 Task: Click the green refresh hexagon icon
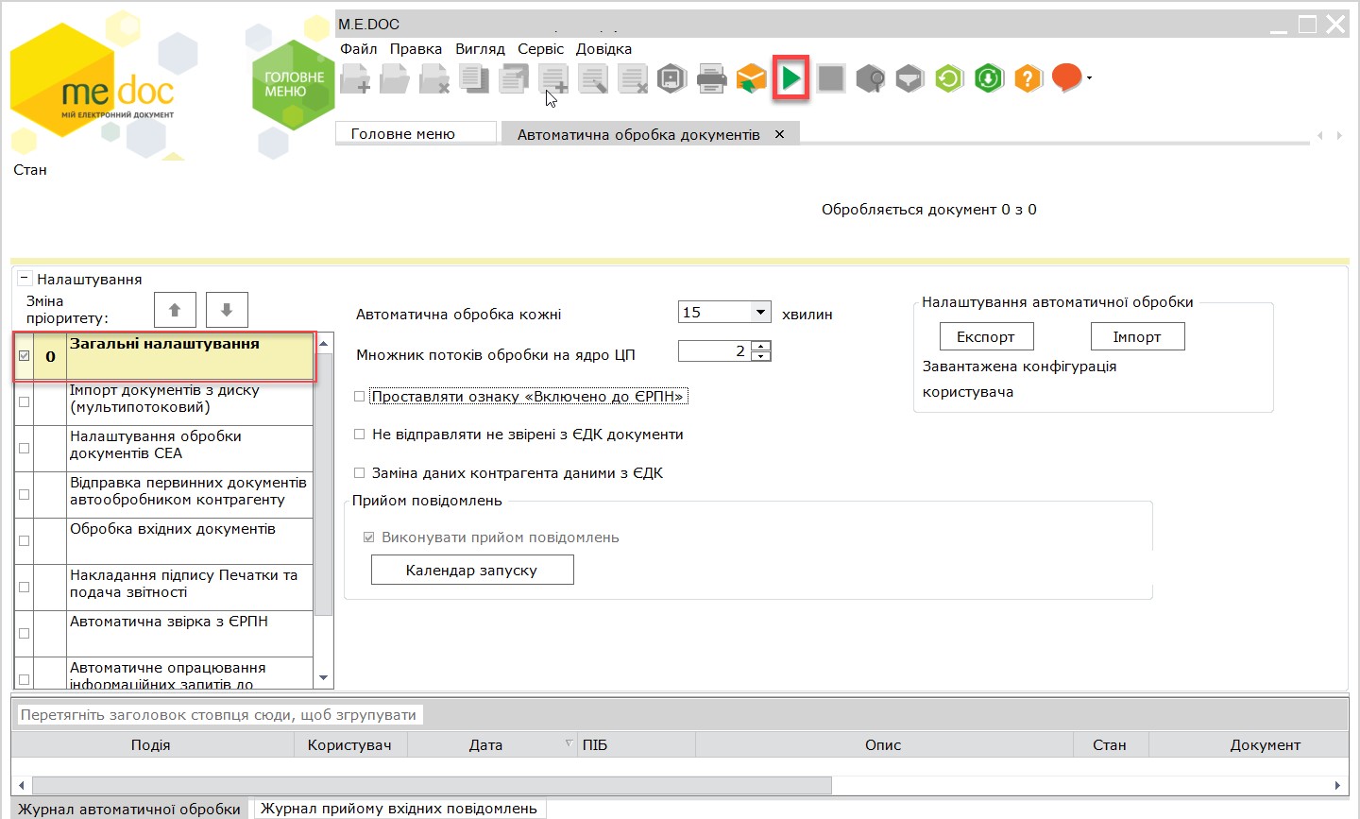pos(949,78)
